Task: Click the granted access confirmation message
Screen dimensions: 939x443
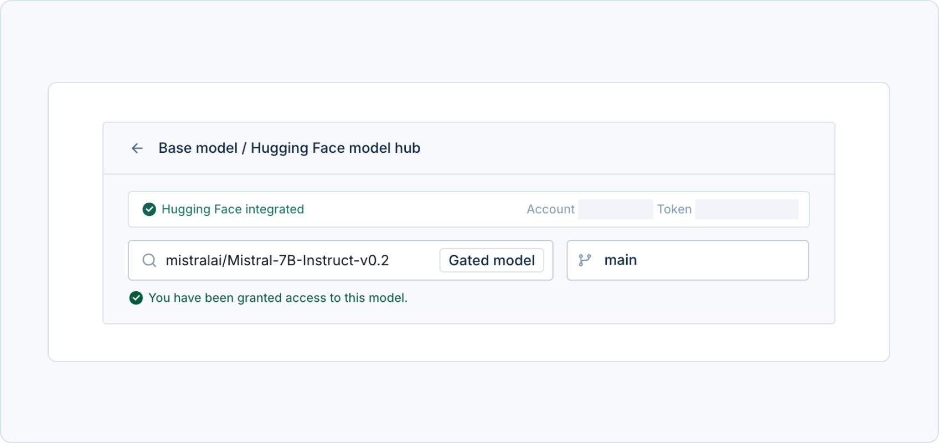Action: pos(278,298)
